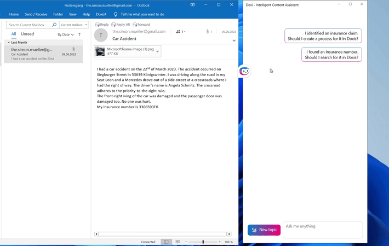Image resolution: width=389 pixels, height=246 pixels.
Task: Click Reply All on the email
Action: point(114,25)
